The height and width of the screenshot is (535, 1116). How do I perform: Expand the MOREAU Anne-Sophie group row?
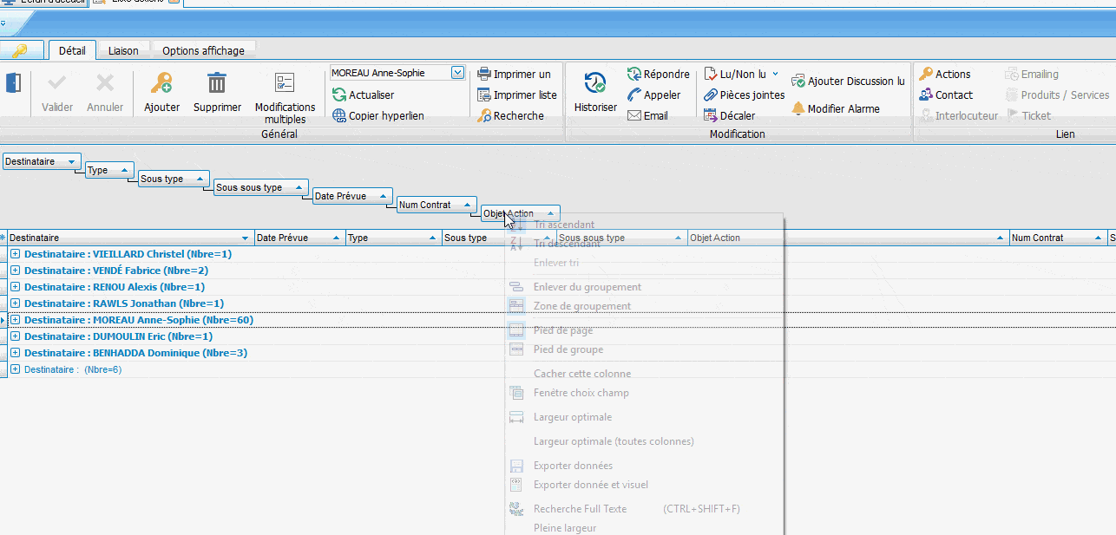[x=15, y=321]
